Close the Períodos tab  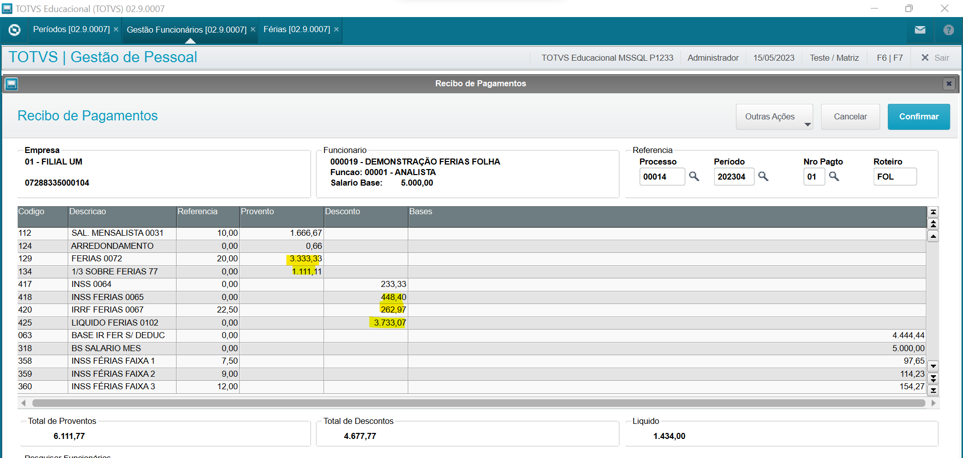tap(116, 30)
